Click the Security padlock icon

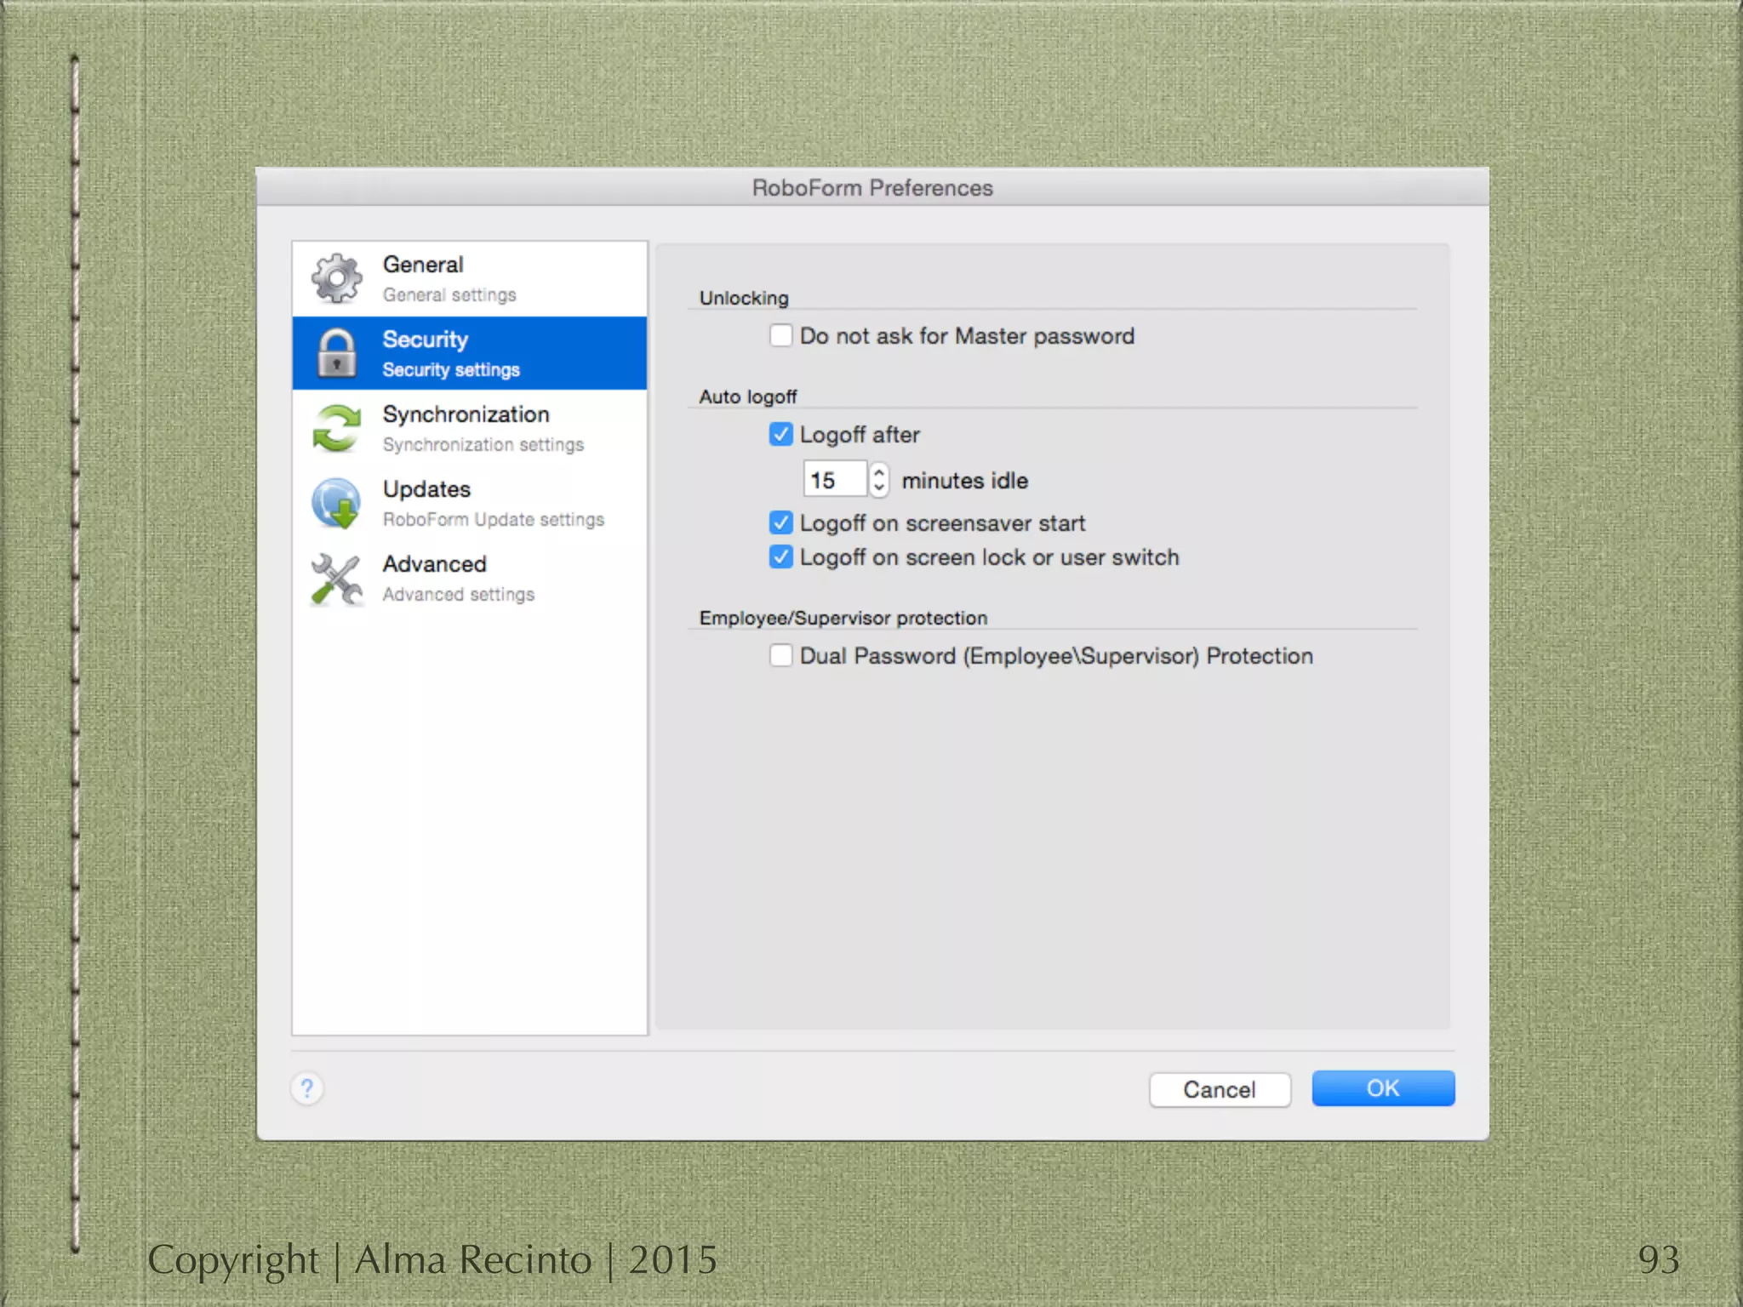tap(336, 353)
